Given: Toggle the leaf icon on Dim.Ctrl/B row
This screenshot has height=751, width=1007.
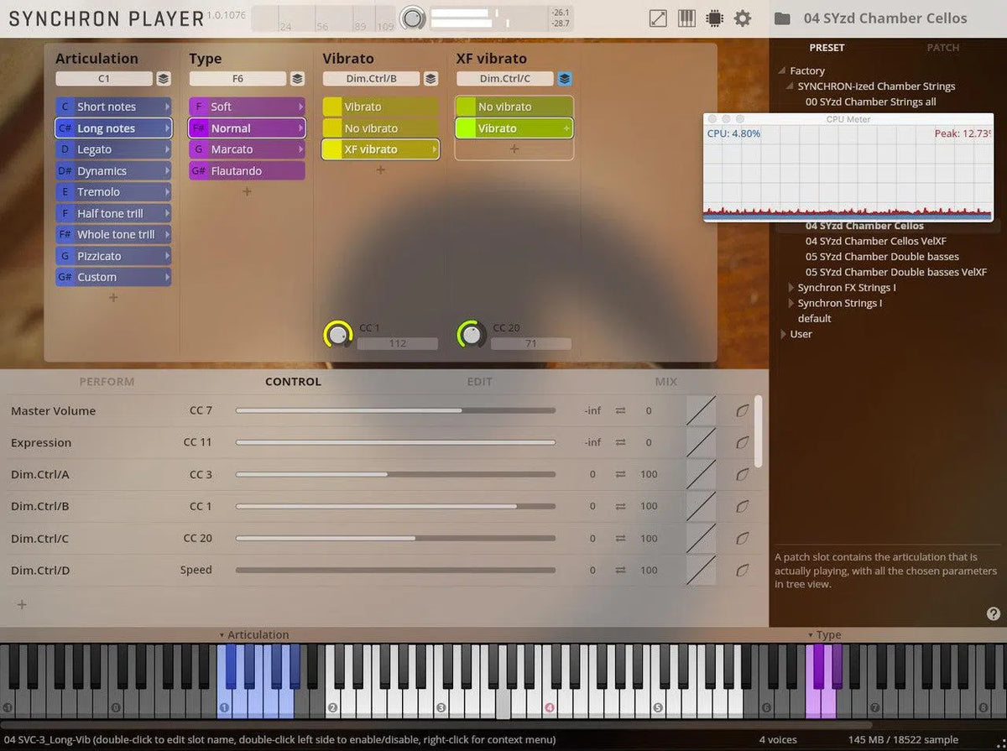Looking at the screenshot, I should point(742,507).
